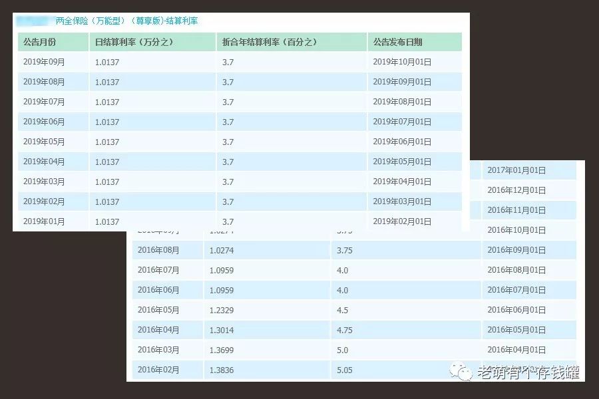Click publish date 2019年10月01日
Screen dimensions: 599x399
(x=402, y=62)
